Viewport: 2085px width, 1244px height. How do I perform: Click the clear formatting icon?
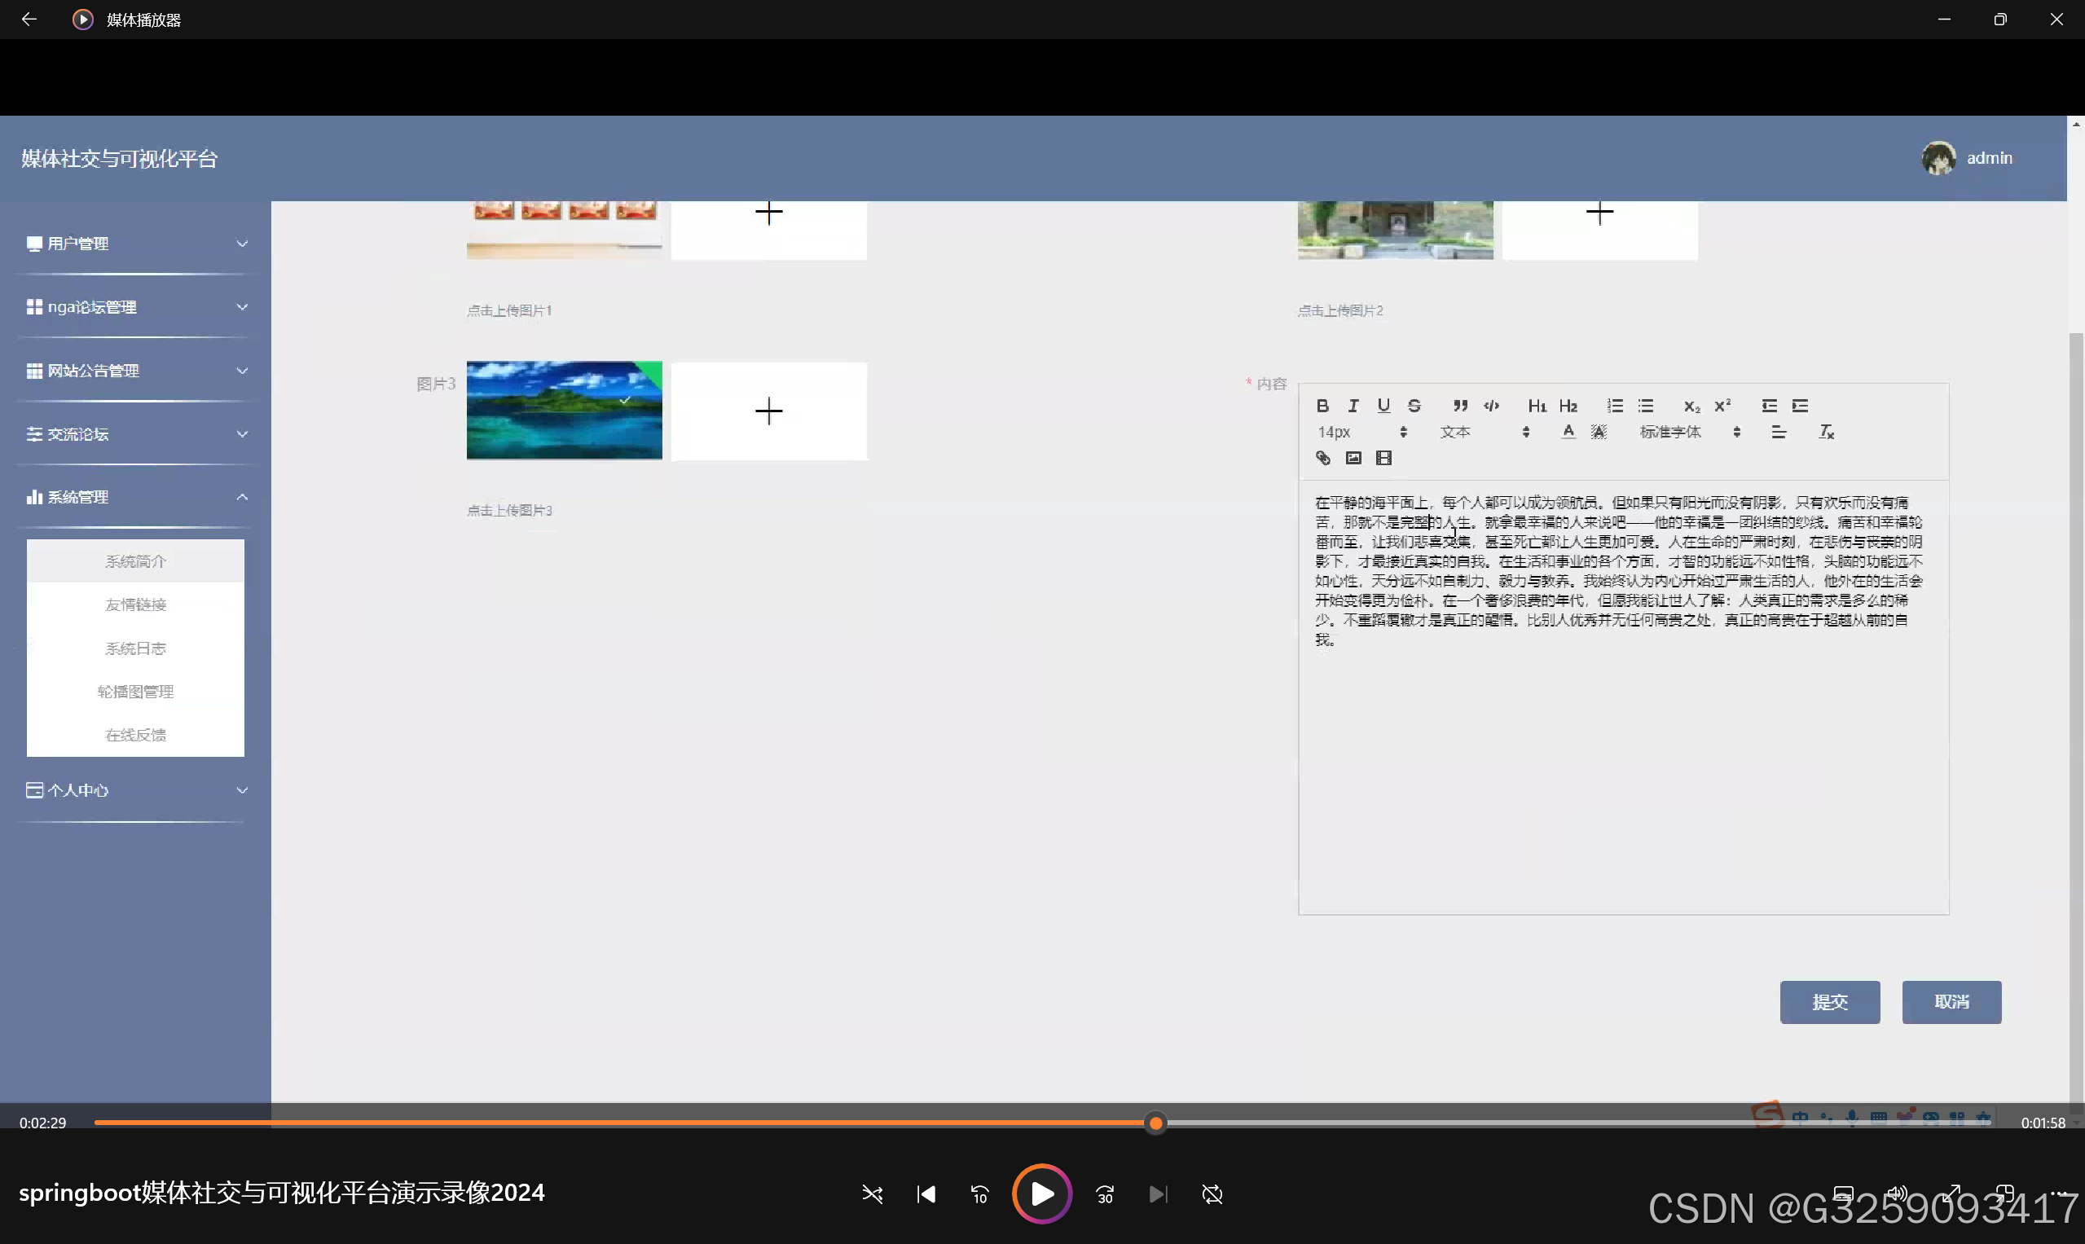click(x=1826, y=432)
